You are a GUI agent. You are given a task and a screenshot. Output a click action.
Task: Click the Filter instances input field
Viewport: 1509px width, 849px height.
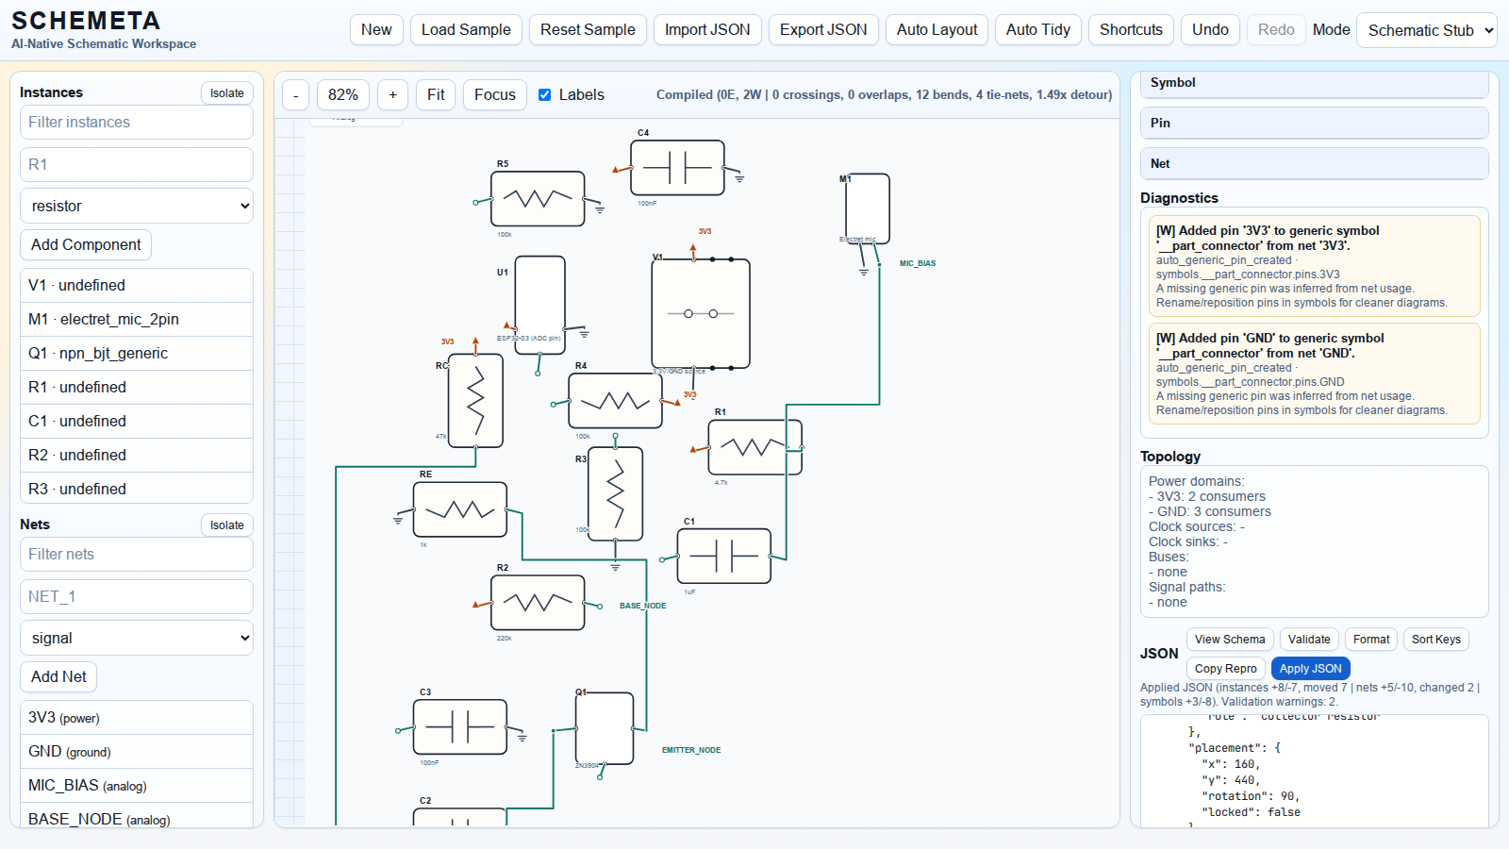(x=137, y=123)
